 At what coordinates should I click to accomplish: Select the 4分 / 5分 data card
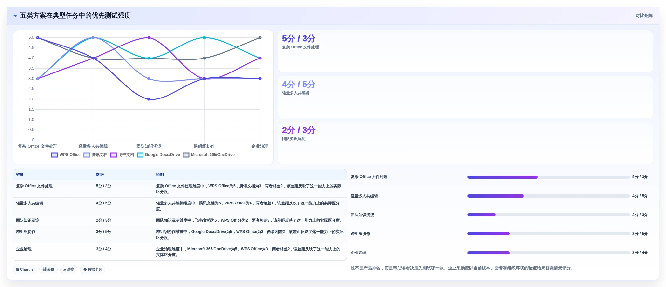coord(465,97)
